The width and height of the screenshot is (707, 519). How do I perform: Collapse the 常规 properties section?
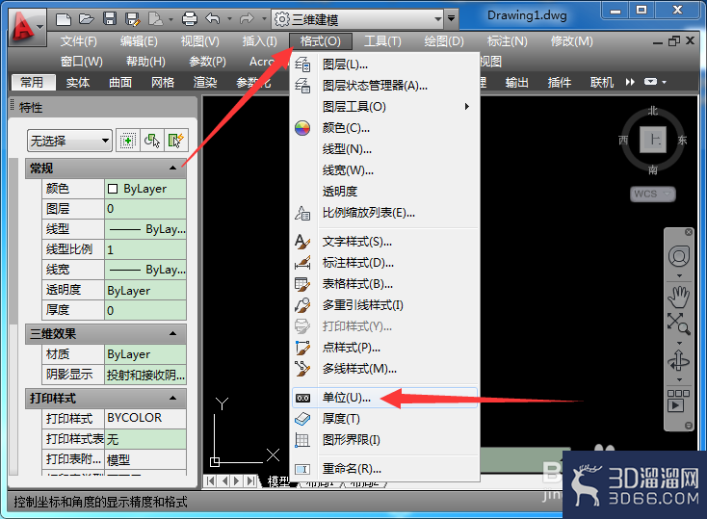[172, 168]
